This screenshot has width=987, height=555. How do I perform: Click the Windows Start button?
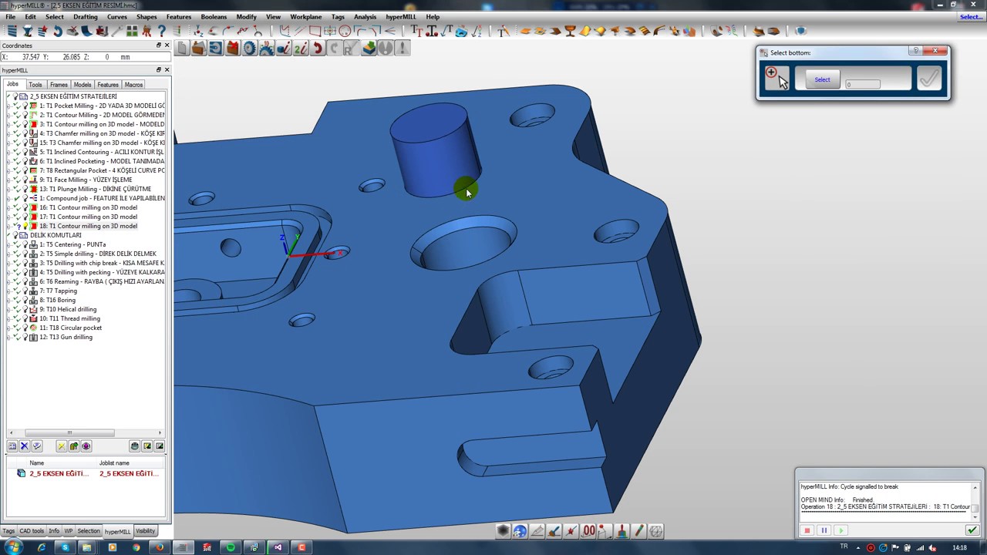coord(14,547)
